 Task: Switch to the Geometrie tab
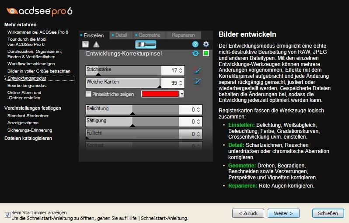[149, 35]
